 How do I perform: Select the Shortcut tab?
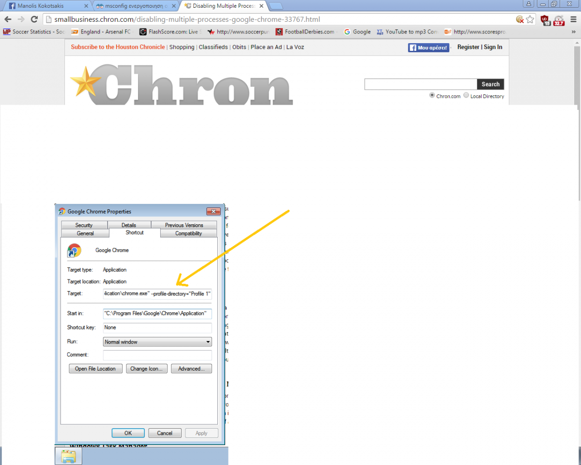tap(135, 232)
